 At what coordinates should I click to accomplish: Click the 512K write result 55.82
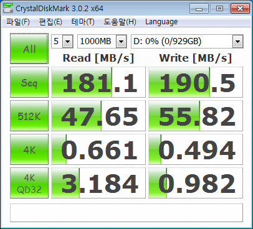tap(196, 116)
